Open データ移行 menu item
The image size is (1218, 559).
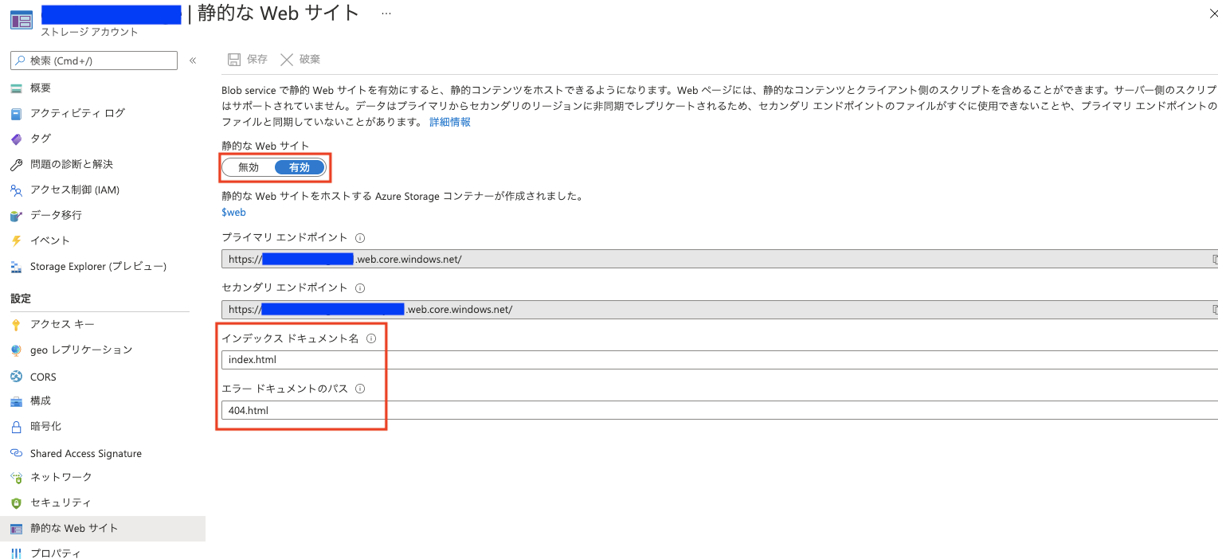click(x=56, y=215)
